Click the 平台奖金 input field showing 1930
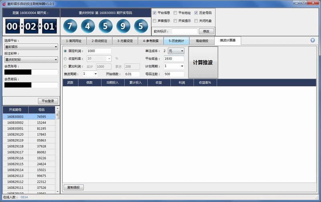The image size is (321, 202). point(174,59)
